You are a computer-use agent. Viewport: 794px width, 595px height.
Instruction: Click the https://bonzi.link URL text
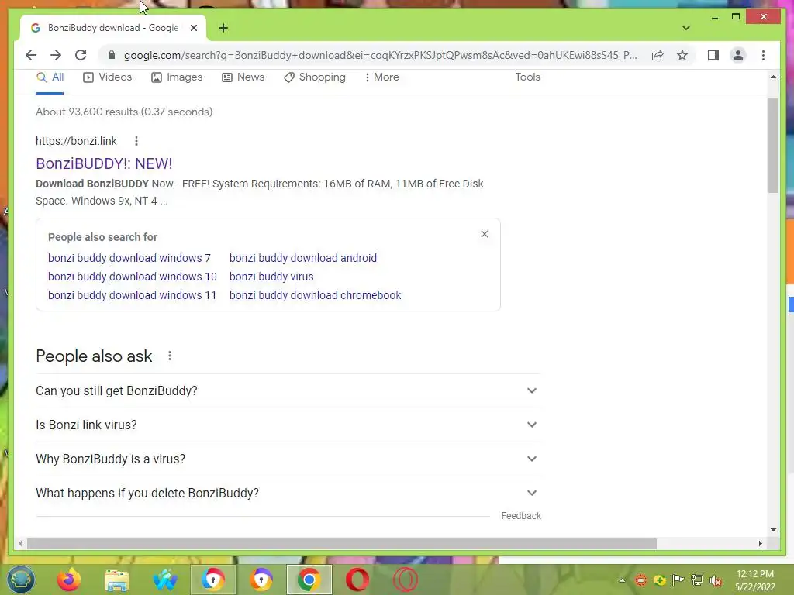pyautogui.click(x=76, y=141)
